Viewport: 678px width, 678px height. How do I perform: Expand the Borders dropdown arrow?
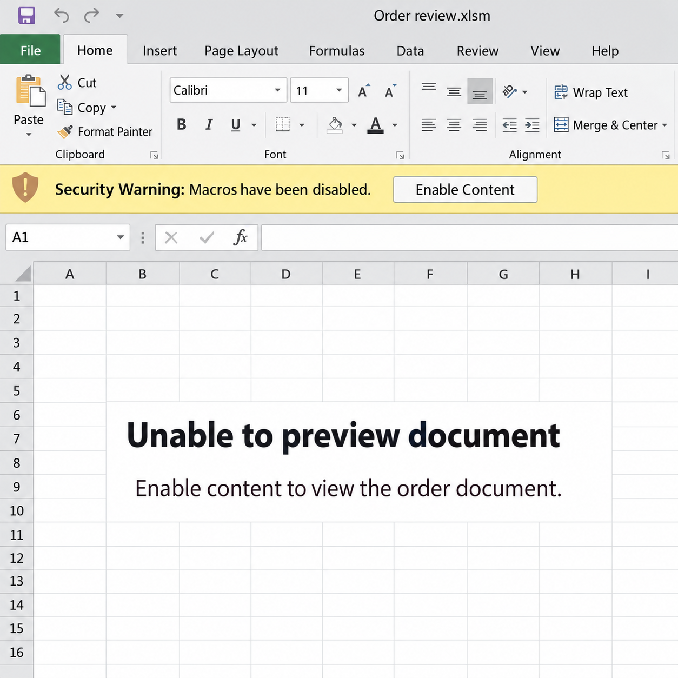pos(302,125)
